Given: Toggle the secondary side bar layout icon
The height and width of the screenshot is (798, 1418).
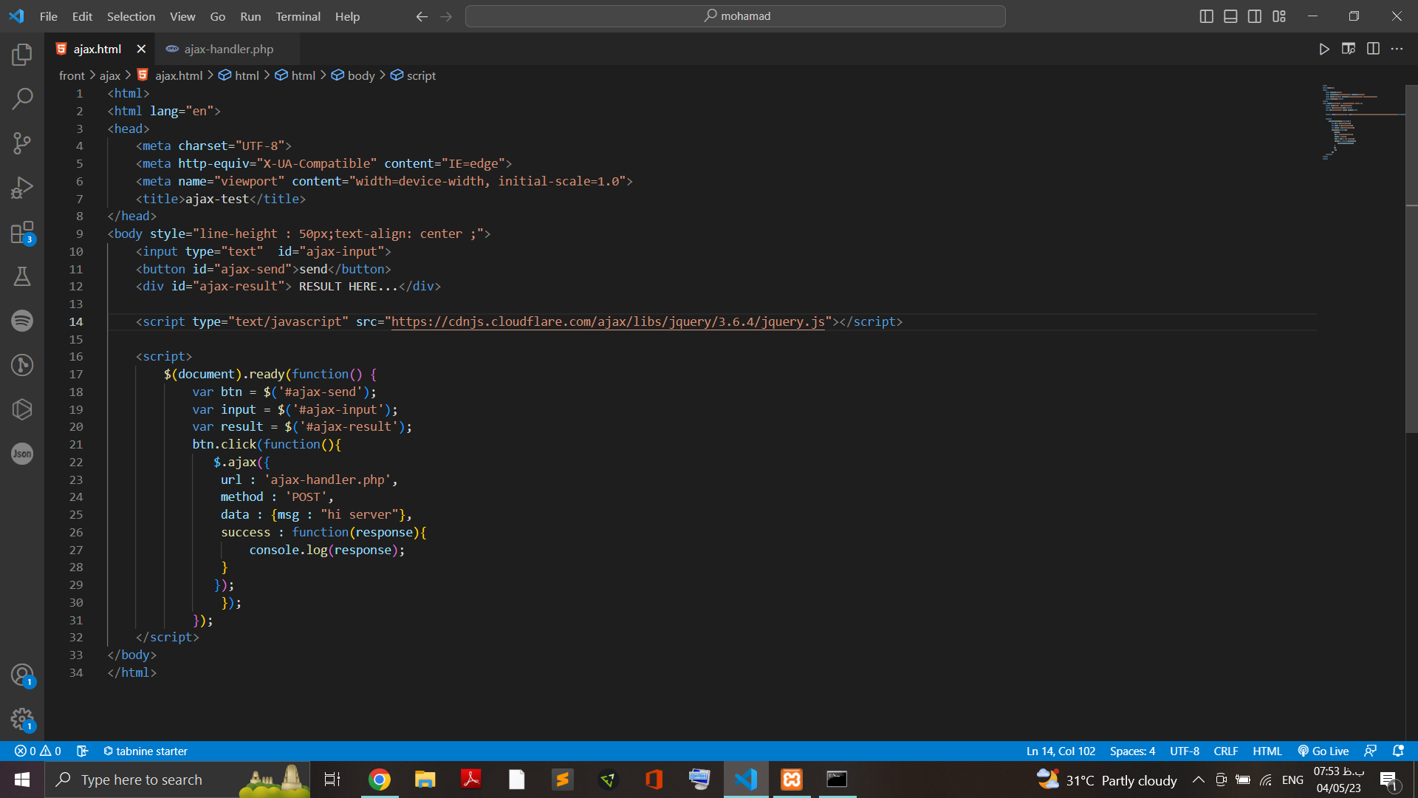Looking at the screenshot, I should pos(1255,16).
